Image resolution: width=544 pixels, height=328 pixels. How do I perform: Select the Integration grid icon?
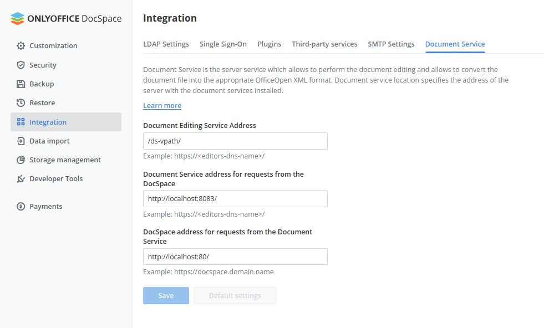[21, 122]
